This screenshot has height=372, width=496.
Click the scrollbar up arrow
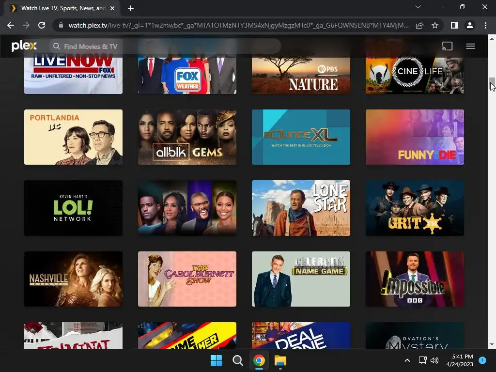pos(492,39)
